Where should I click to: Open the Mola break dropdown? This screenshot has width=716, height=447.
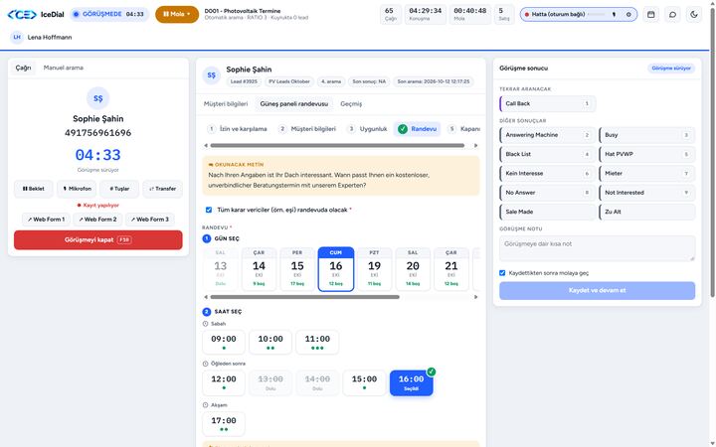coord(177,14)
